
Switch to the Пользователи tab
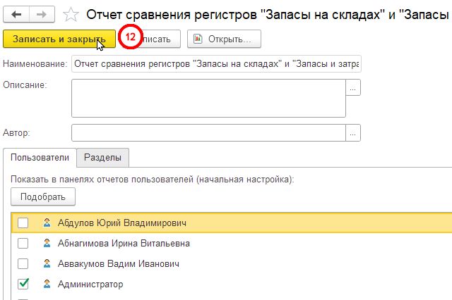[x=40, y=157]
